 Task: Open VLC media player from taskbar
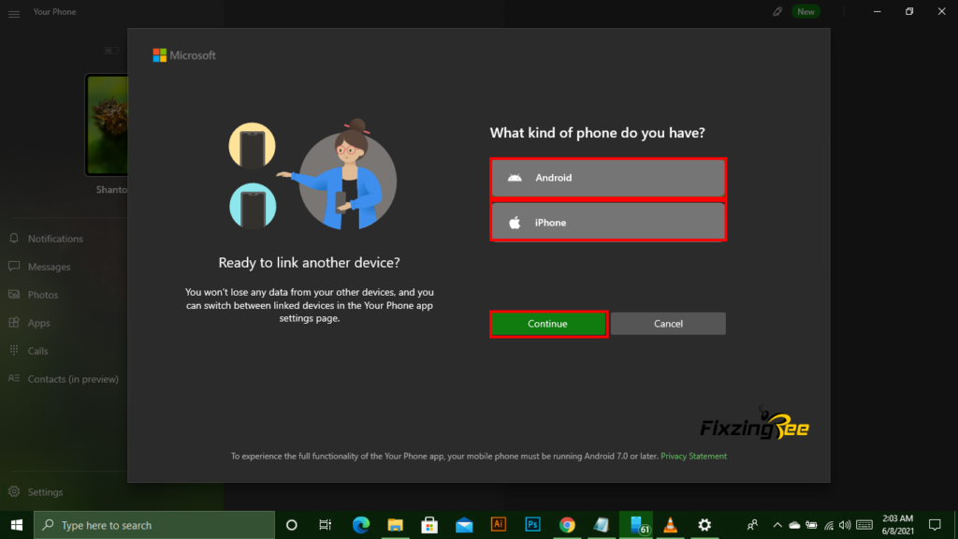click(x=670, y=525)
